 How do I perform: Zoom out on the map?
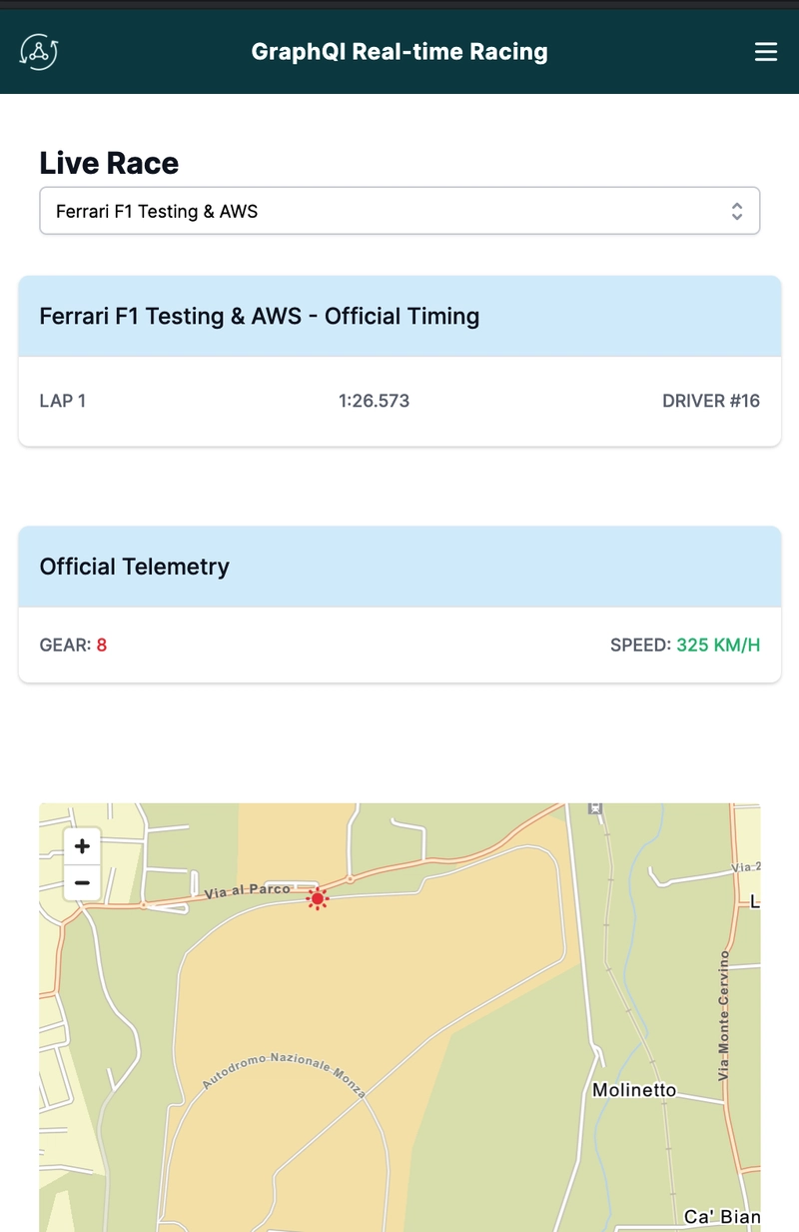(x=82, y=883)
